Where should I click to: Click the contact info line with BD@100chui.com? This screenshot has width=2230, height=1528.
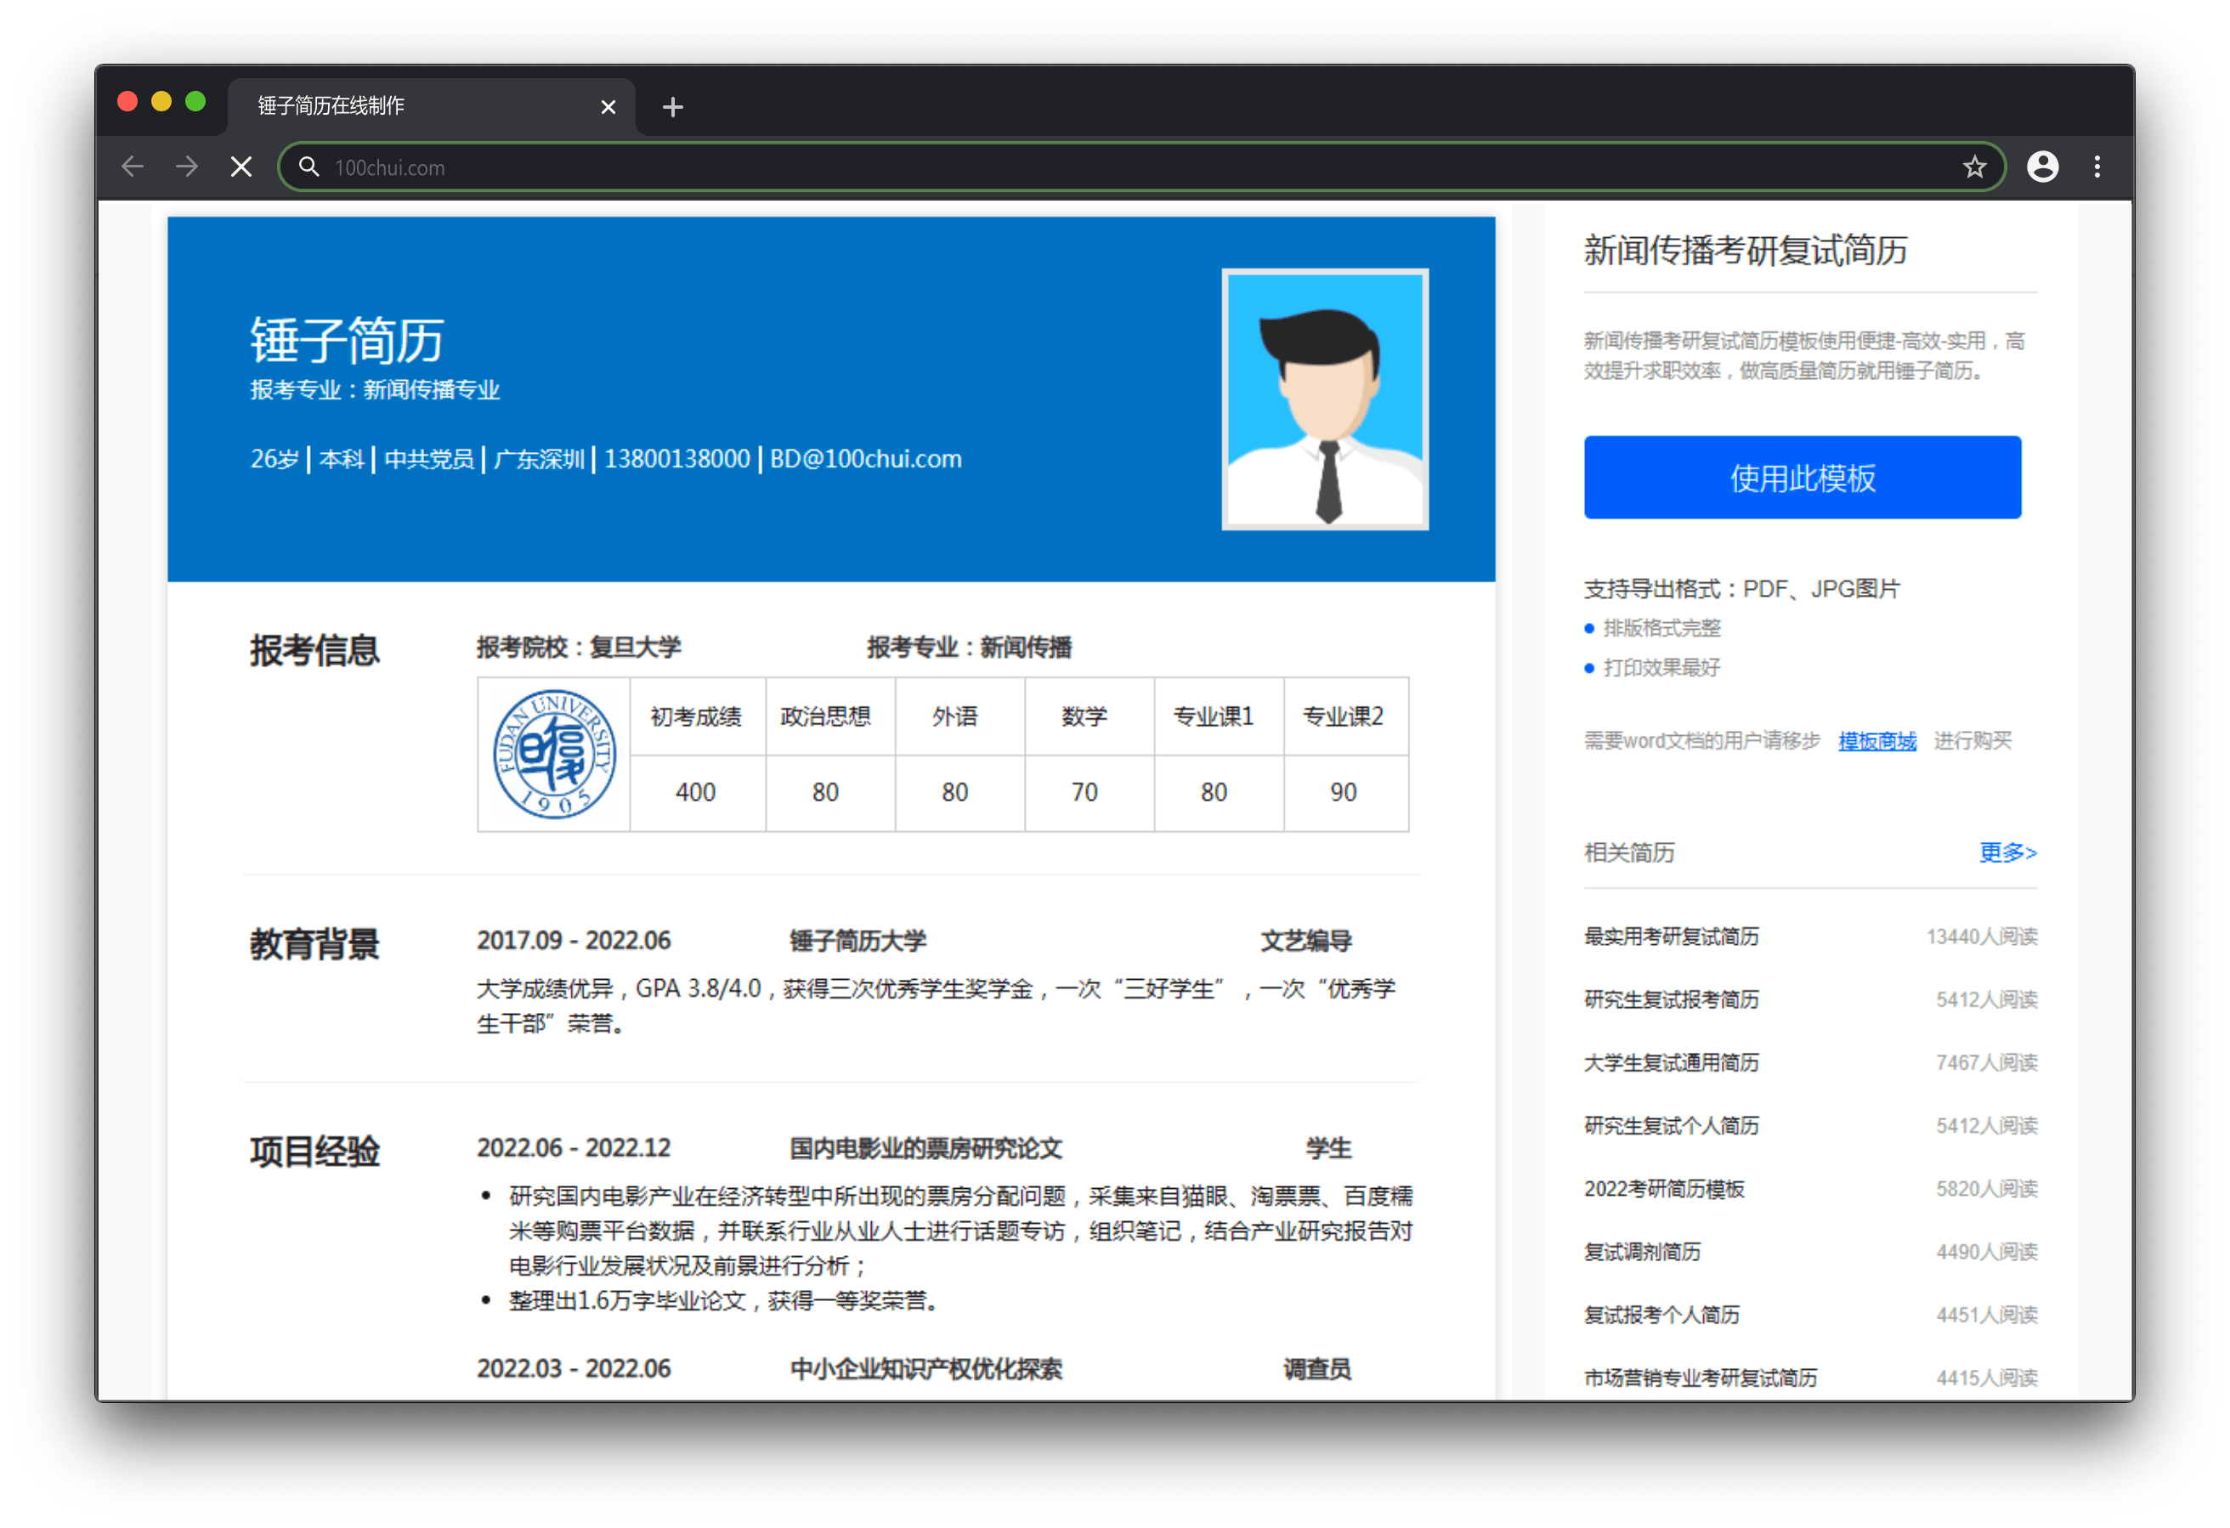point(605,459)
